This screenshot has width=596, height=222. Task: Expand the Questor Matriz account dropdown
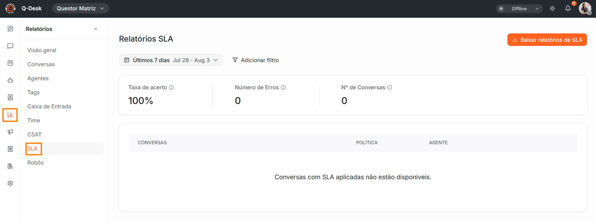tap(81, 8)
